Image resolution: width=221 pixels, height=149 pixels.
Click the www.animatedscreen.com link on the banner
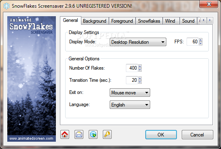click(x=32, y=138)
